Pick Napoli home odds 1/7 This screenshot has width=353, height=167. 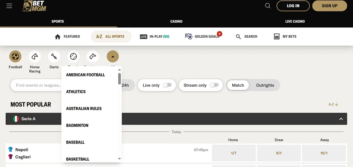[x=234, y=153]
